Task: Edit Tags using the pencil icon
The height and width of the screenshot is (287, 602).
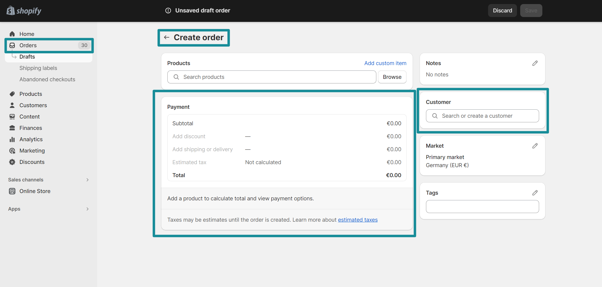Action: (x=535, y=193)
